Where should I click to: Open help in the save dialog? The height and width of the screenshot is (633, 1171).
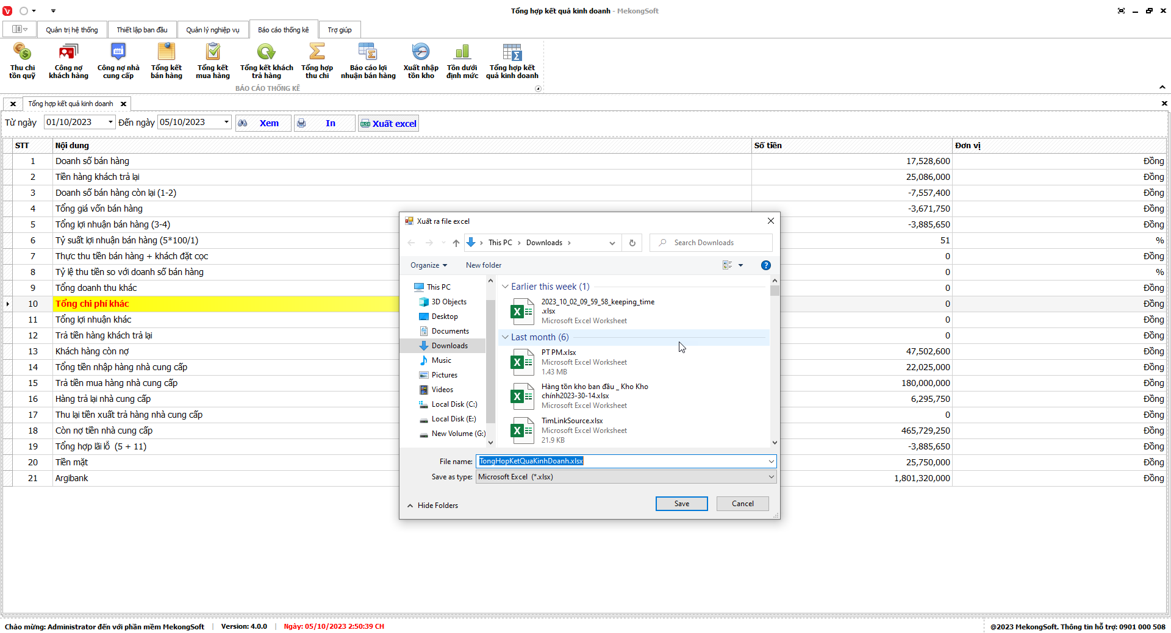(x=765, y=265)
